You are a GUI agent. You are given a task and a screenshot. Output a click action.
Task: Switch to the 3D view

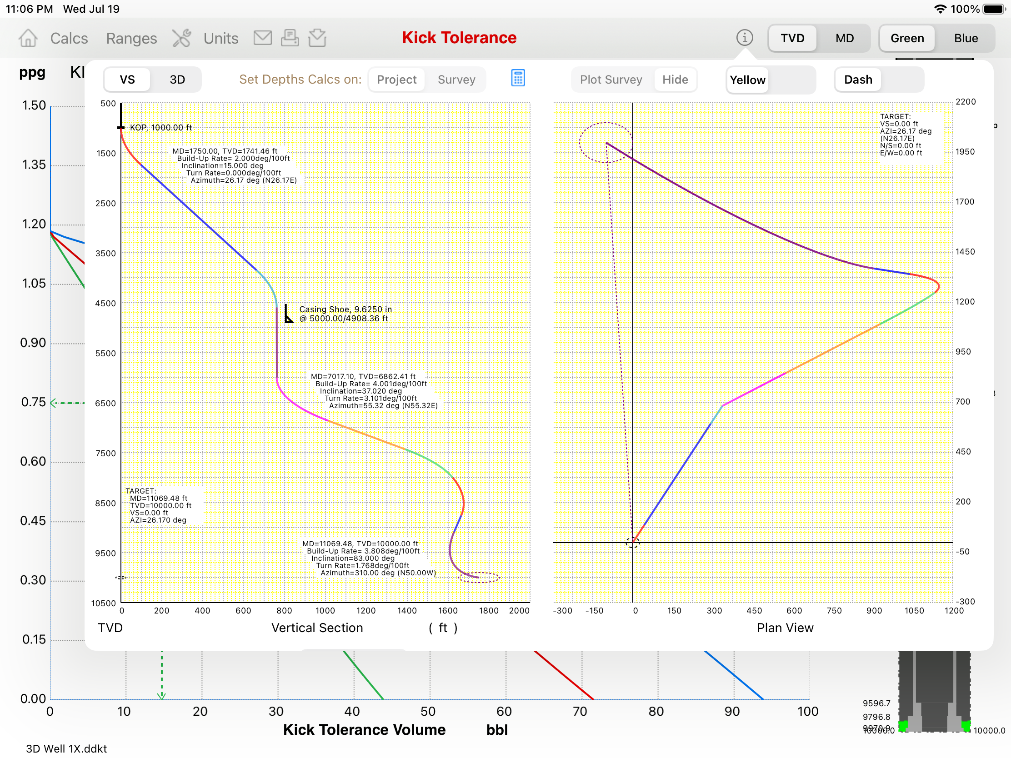177,80
